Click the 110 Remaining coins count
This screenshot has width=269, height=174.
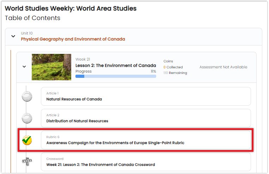click(x=175, y=73)
